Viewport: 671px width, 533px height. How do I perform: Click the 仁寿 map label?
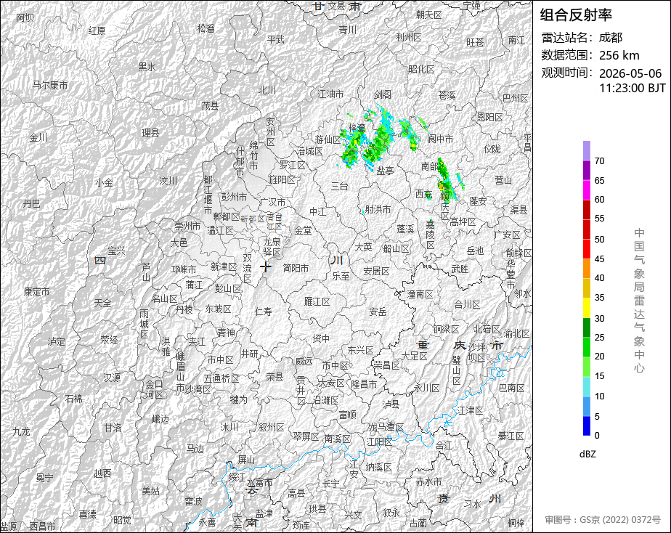click(x=263, y=311)
